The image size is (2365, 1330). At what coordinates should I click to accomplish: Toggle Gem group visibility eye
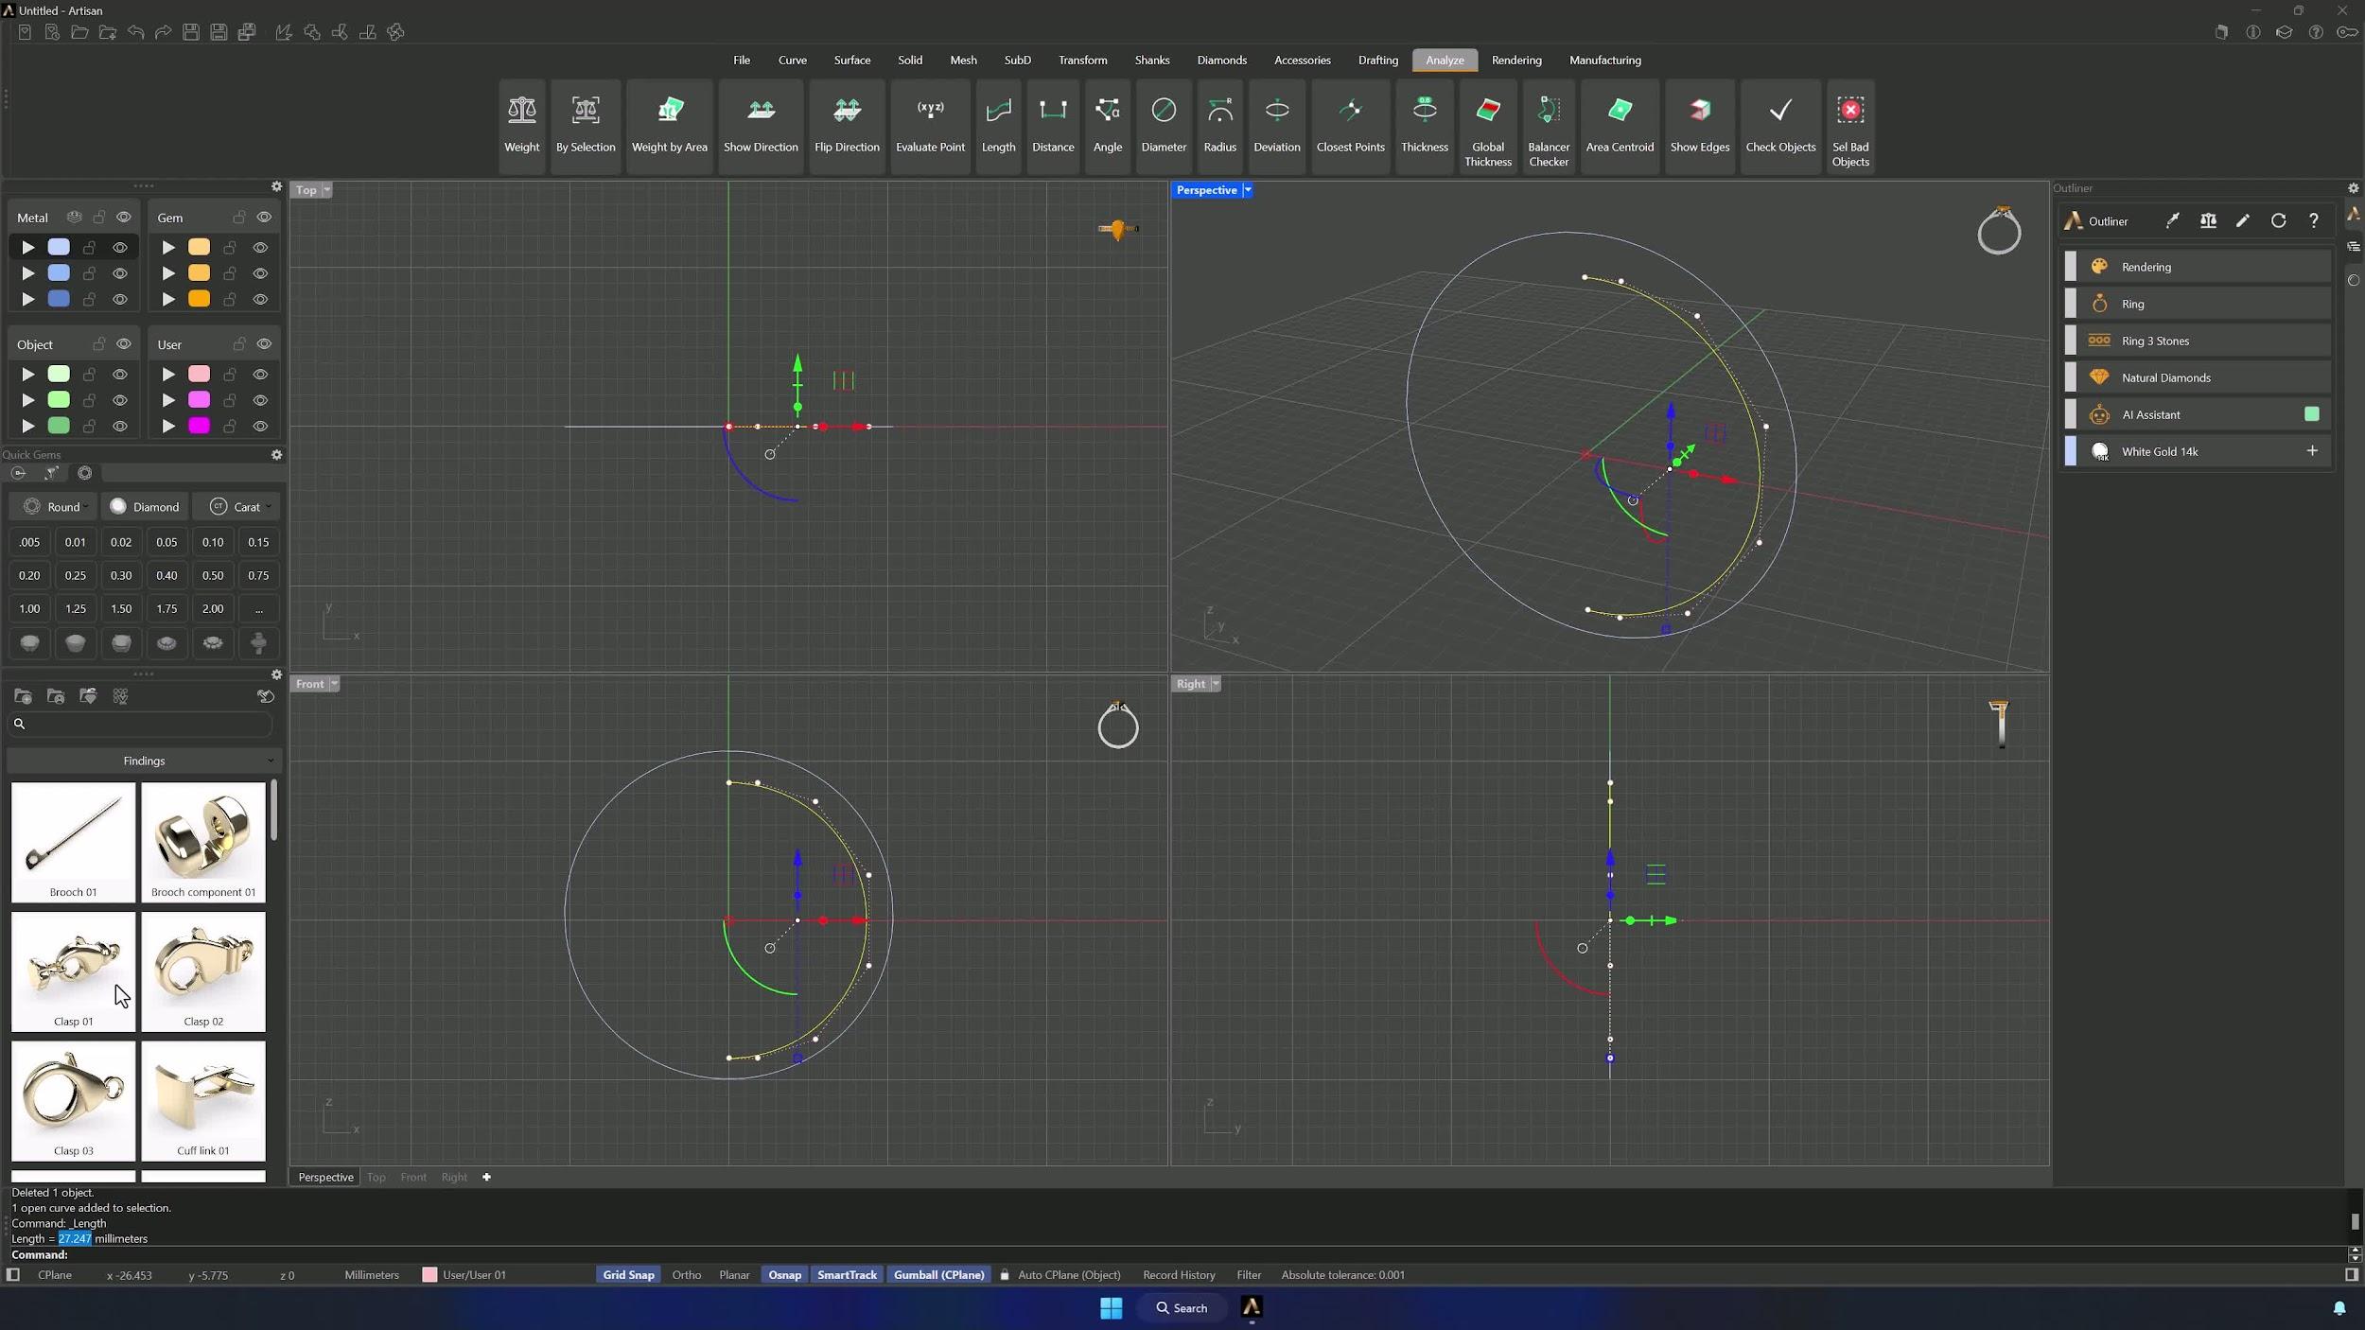point(264,218)
